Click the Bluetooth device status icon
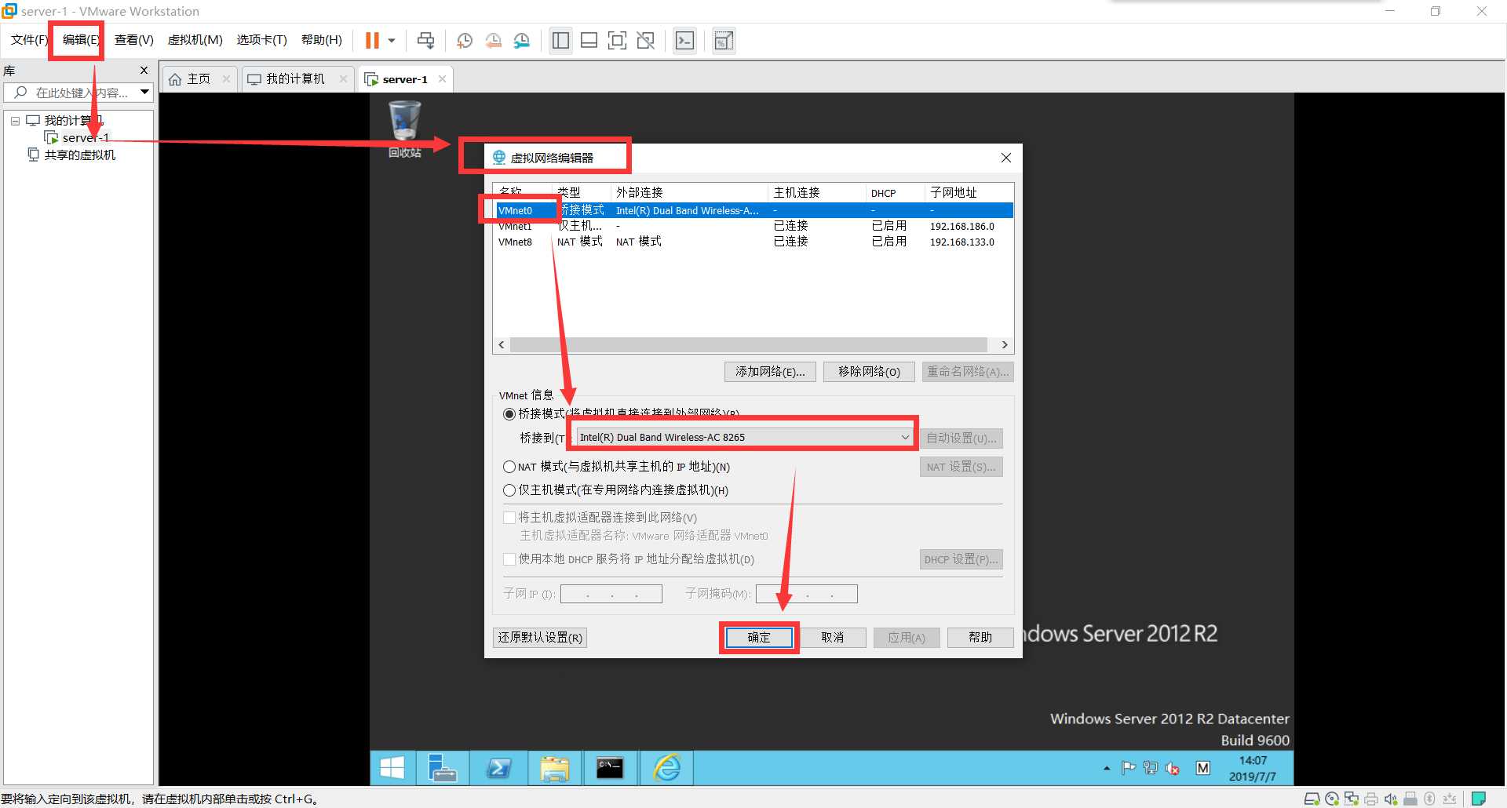 pos(1430,799)
